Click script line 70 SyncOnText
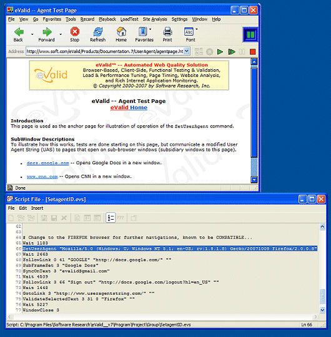This screenshot has height=337, width=331. click(66, 271)
